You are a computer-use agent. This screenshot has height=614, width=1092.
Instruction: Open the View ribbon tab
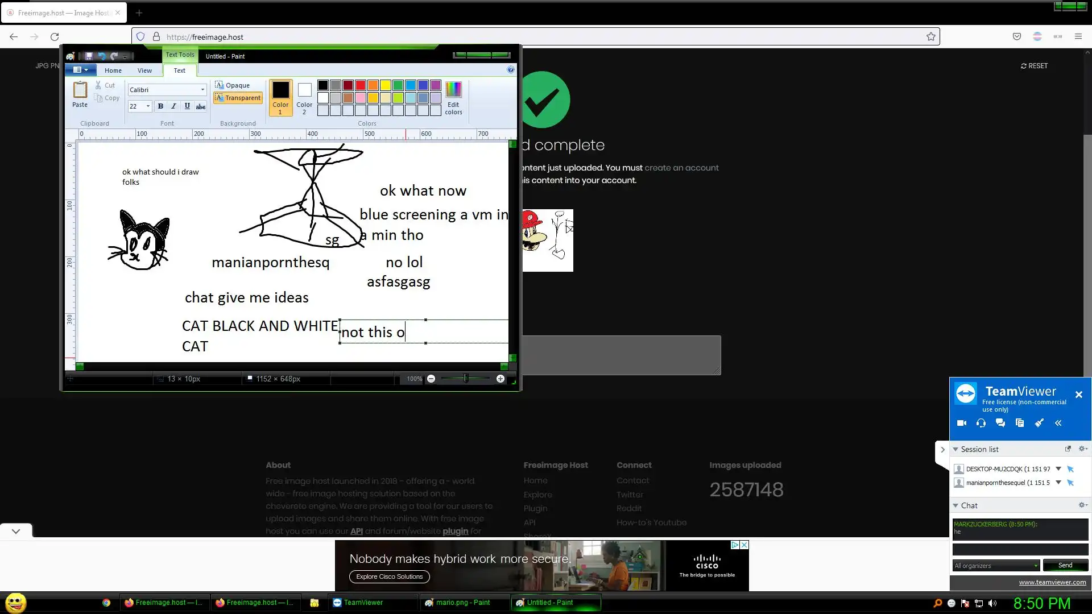point(144,70)
